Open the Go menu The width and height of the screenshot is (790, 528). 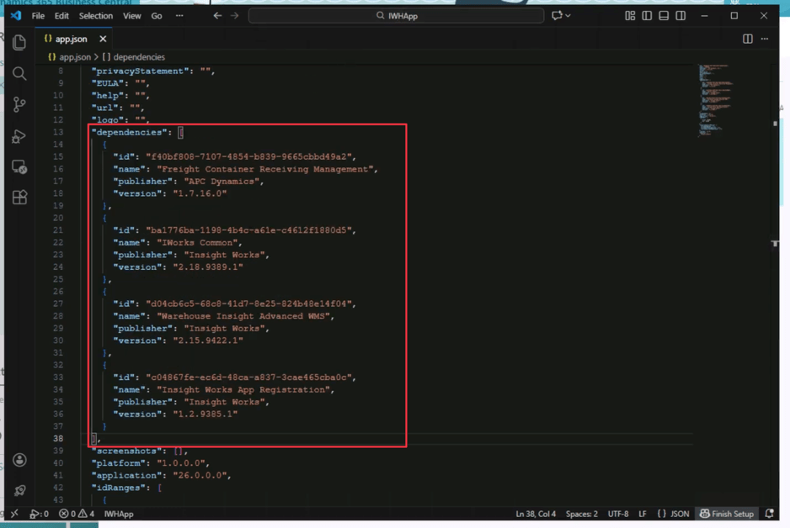(x=157, y=16)
